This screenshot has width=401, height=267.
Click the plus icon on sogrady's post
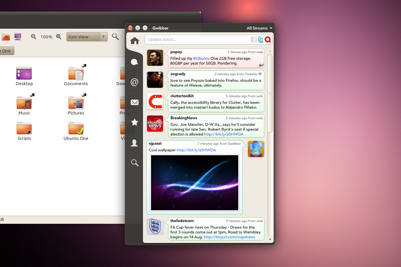260,74
